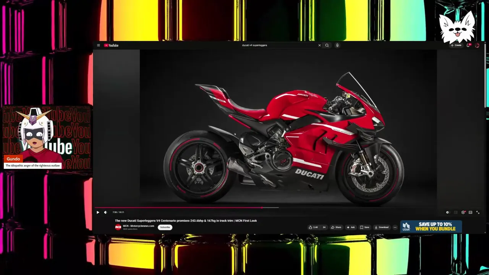Open the Create menu button
The width and height of the screenshot is (489, 275).
click(456, 45)
